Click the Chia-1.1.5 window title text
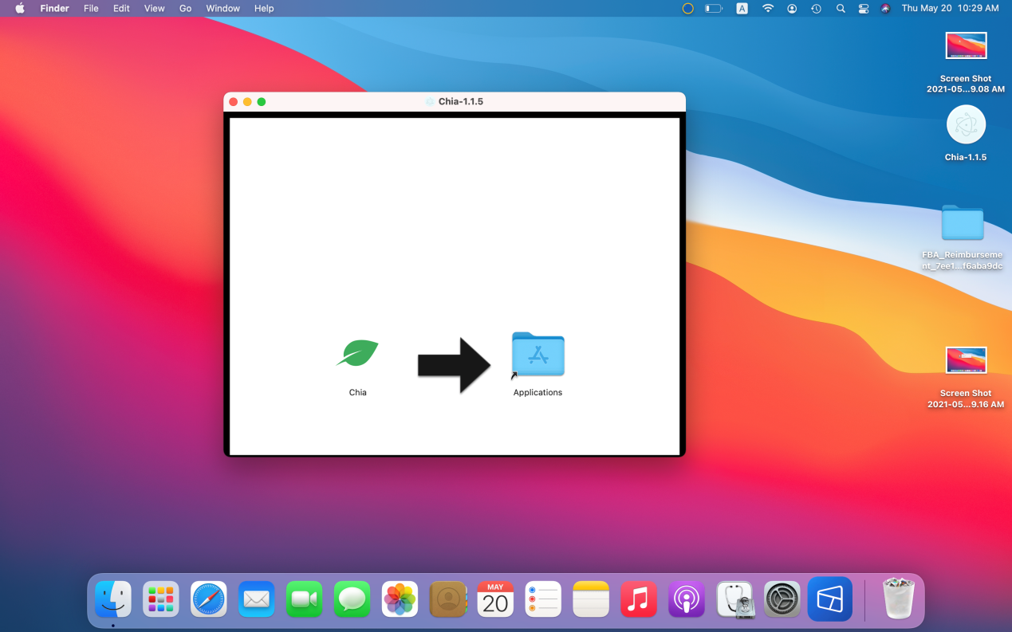The height and width of the screenshot is (632, 1012). pyautogui.click(x=460, y=101)
